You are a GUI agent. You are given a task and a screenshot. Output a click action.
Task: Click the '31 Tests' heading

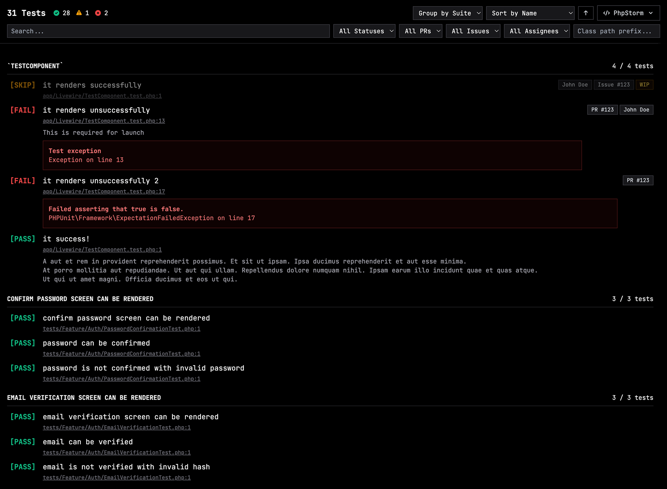click(26, 13)
